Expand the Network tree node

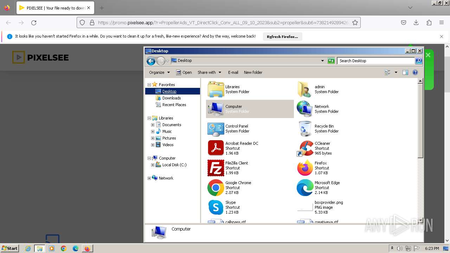pos(149,178)
